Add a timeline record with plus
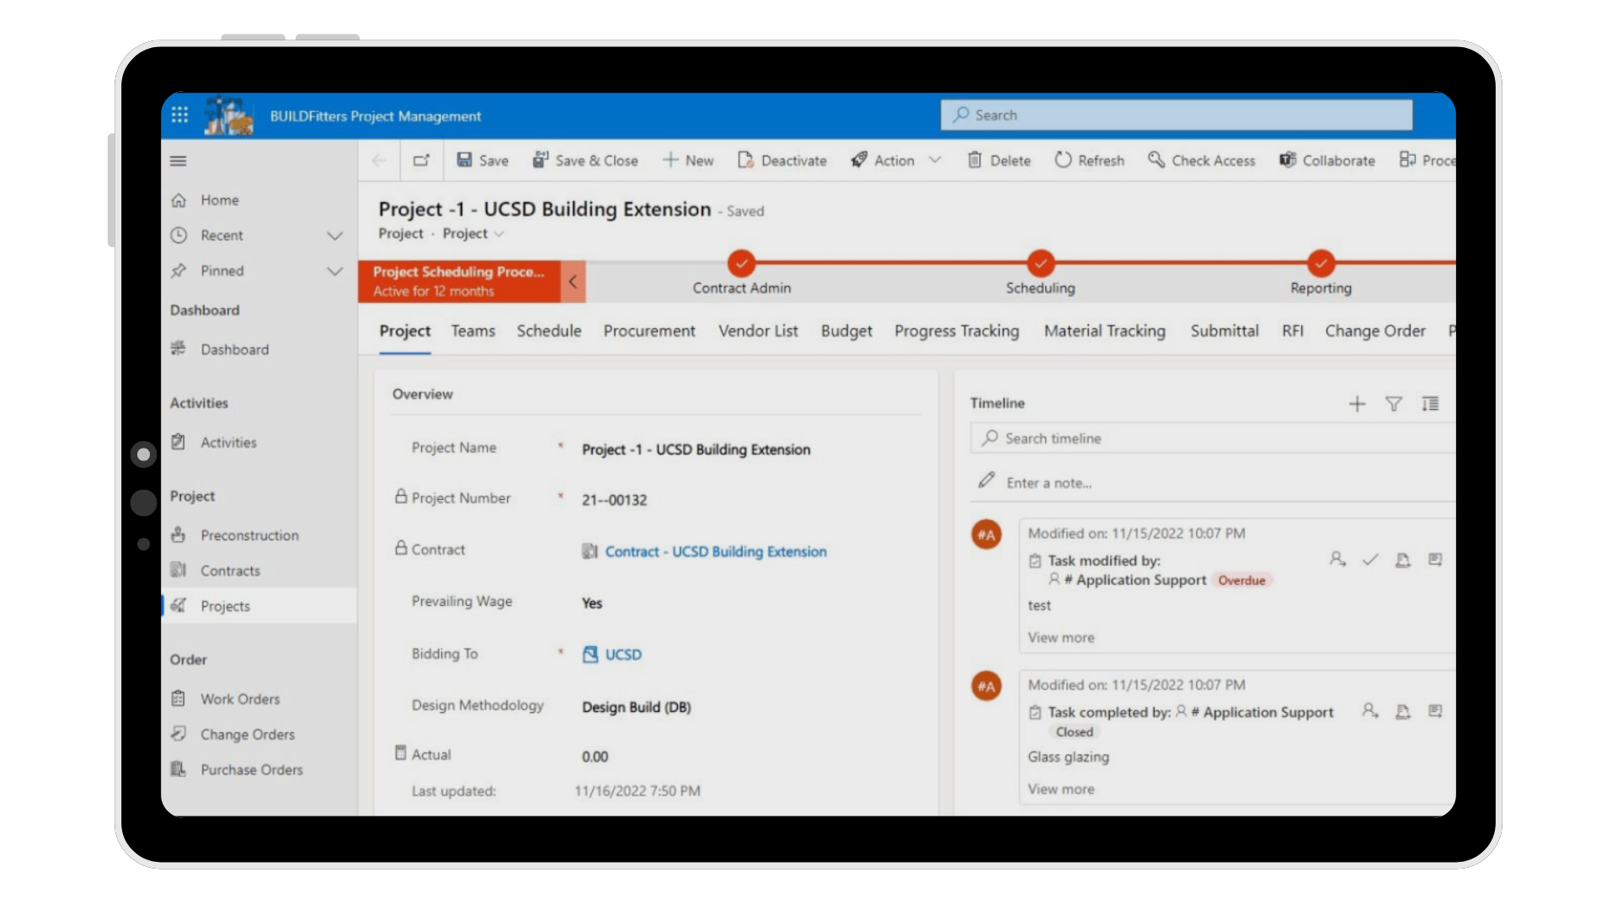Image resolution: width=1617 pixels, height=909 pixels. [1357, 404]
